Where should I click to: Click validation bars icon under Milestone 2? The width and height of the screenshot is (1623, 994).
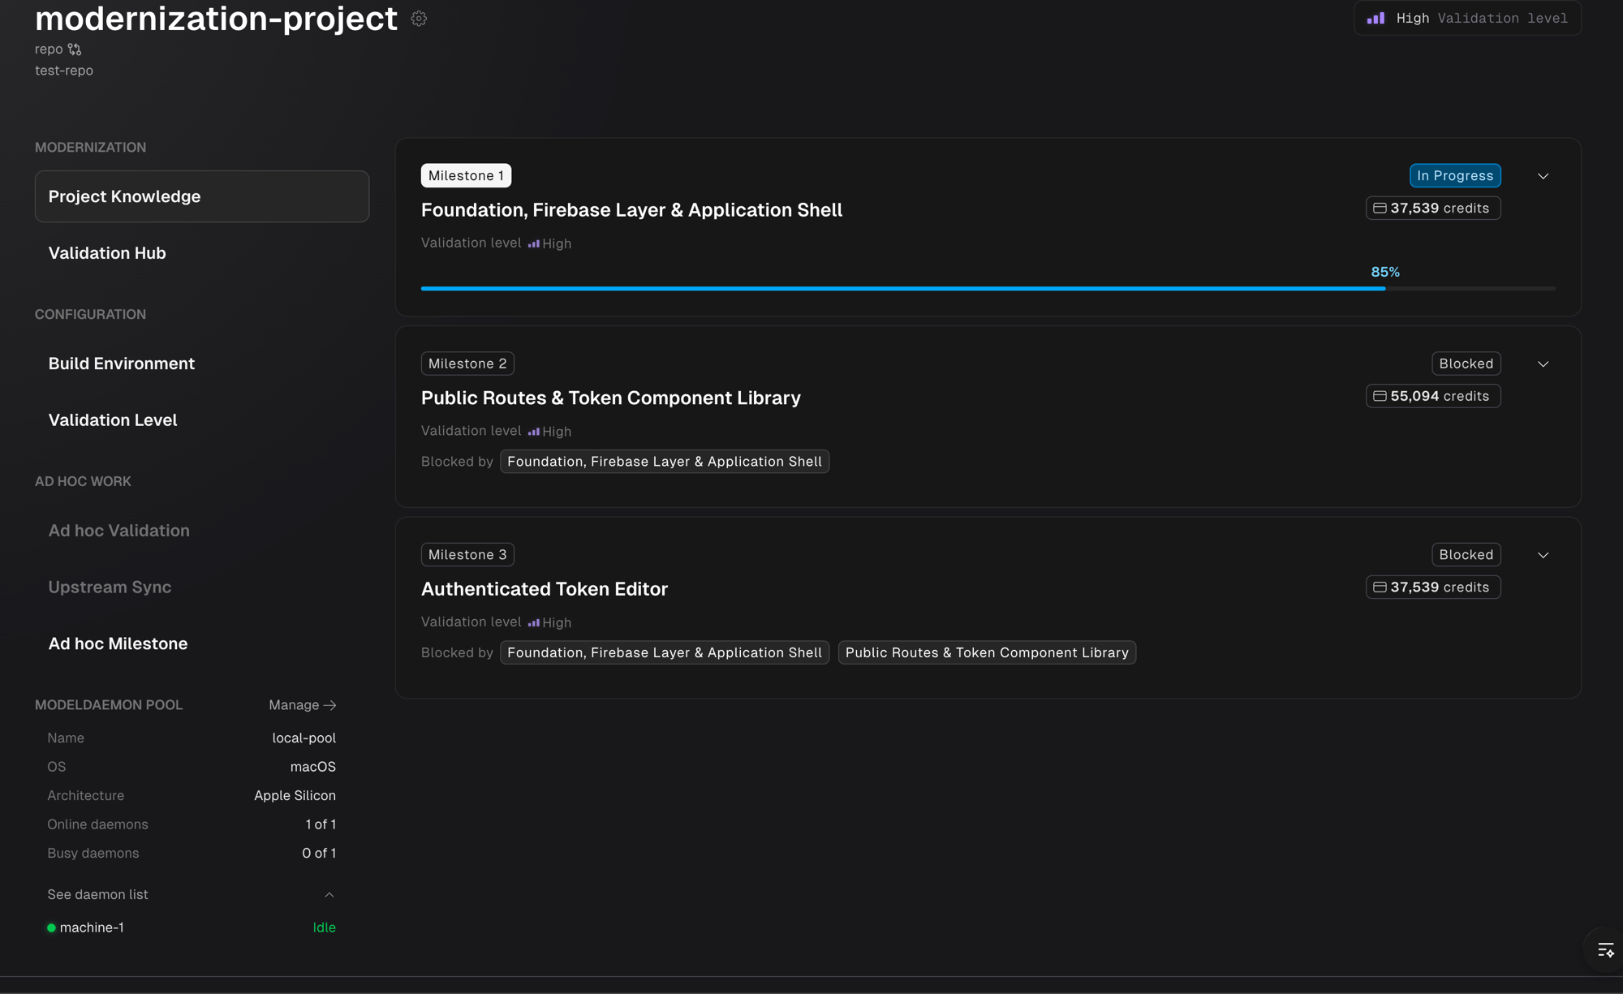click(534, 432)
